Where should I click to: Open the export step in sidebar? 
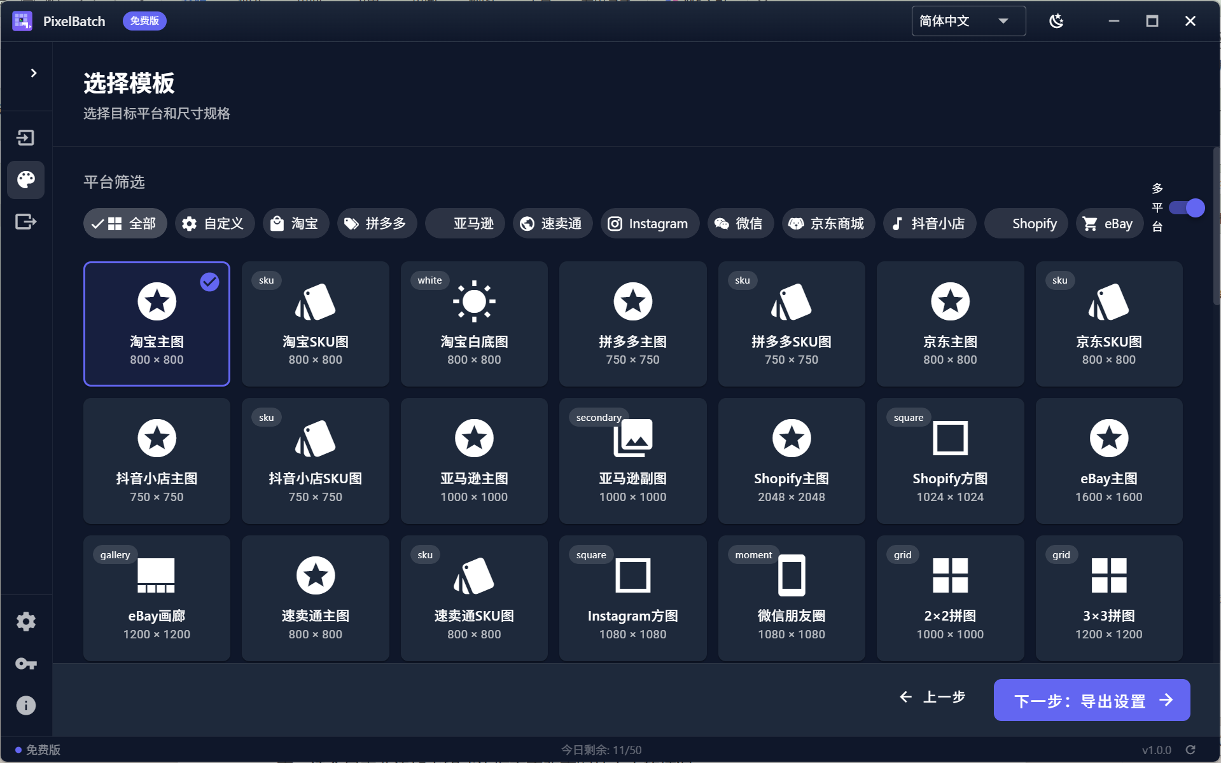[26, 222]
